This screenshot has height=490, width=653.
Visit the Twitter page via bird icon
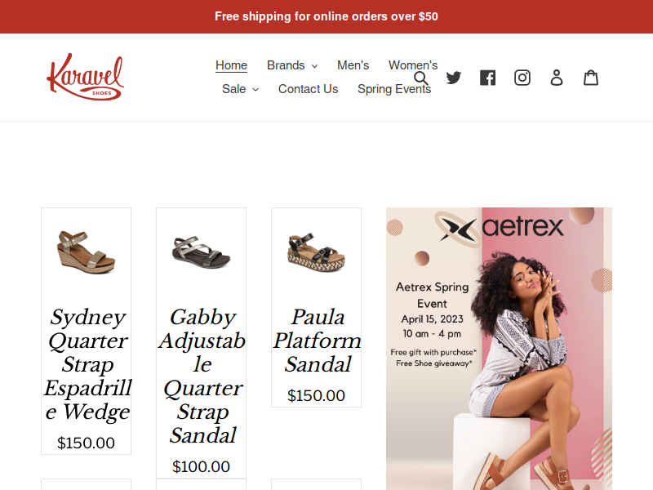pyautogui.click(x=454, y=78)
